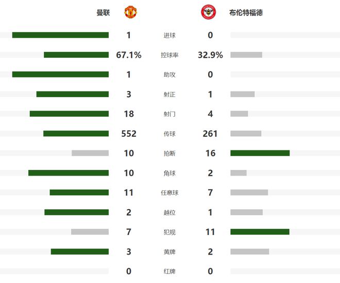Select the 传球 stat label
The image size is (340, 283).
coord(169,134)
